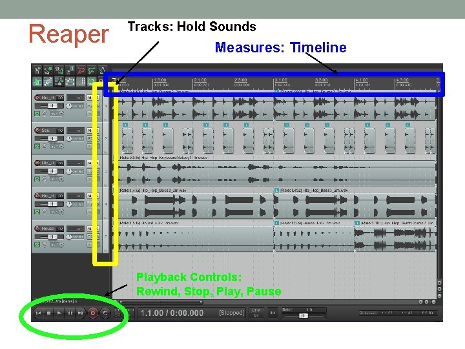The width and height of the screenshot is (465, 349).
Task: Click the Save Project toolbar icon
Action: pyautogui.click(x=59, y=70)
